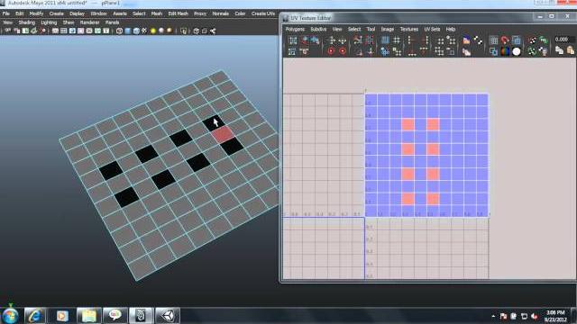This screenshot has height=324, width=577.
Task: Open the UV Sets menu
Action: pyautogui.click(x=432, y=29)
